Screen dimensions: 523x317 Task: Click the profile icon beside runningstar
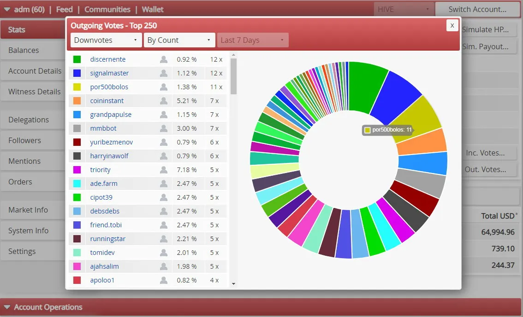tap(163, 238)
